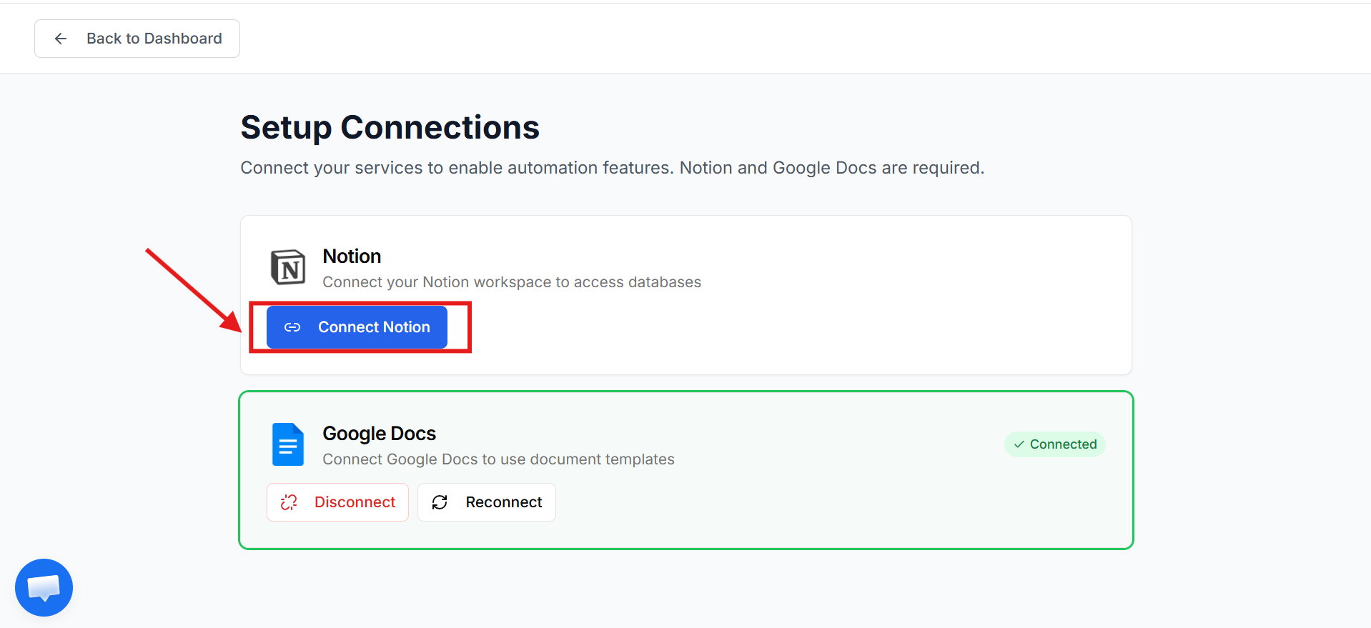Screen dimensions: 1371x628
Task: Click the Notion logo icon
Action: [288, 267]
